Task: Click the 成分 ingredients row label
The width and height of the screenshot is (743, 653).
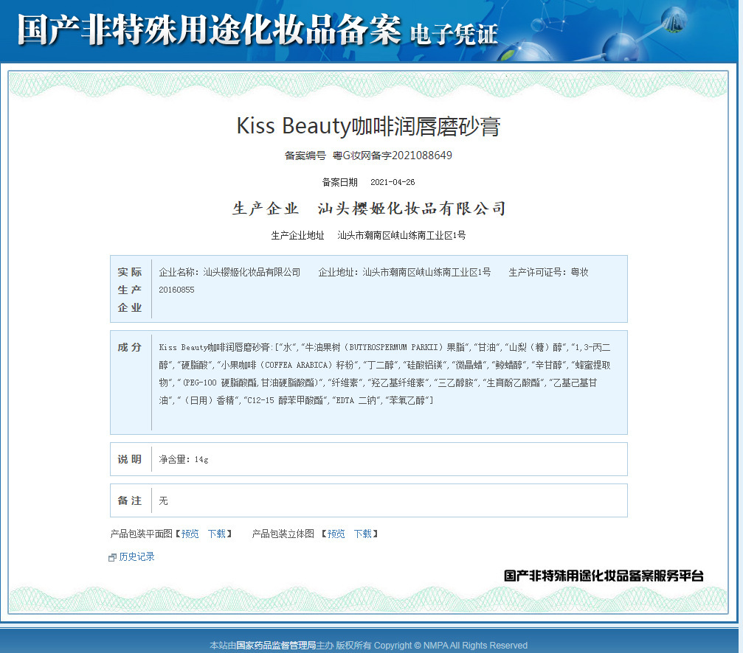Action: tap(130, 347)
